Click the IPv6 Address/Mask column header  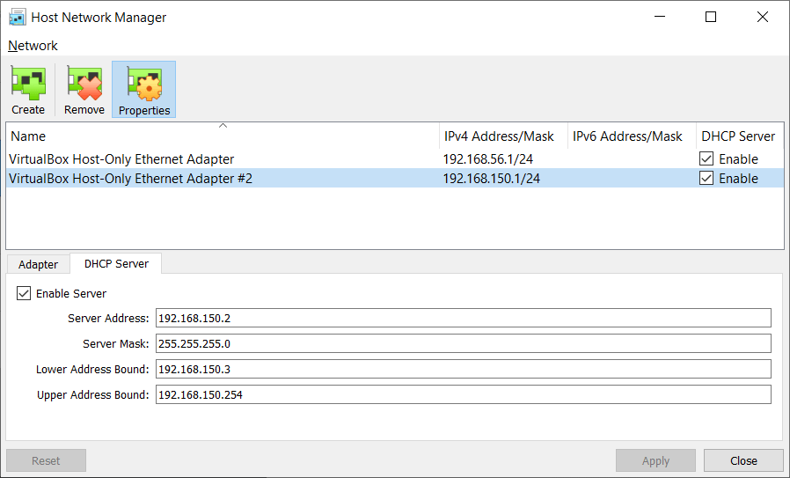627,136
